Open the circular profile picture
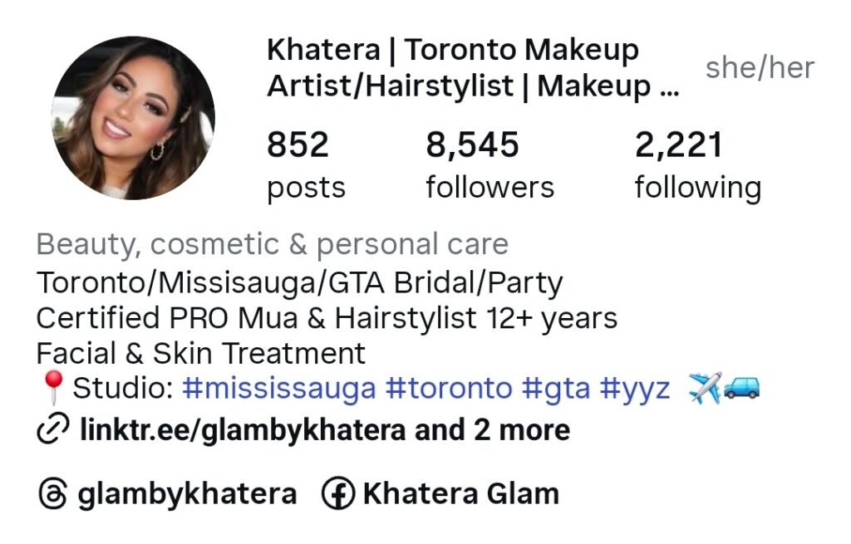This screenshot has height=544, width=851. coord(133,118)
